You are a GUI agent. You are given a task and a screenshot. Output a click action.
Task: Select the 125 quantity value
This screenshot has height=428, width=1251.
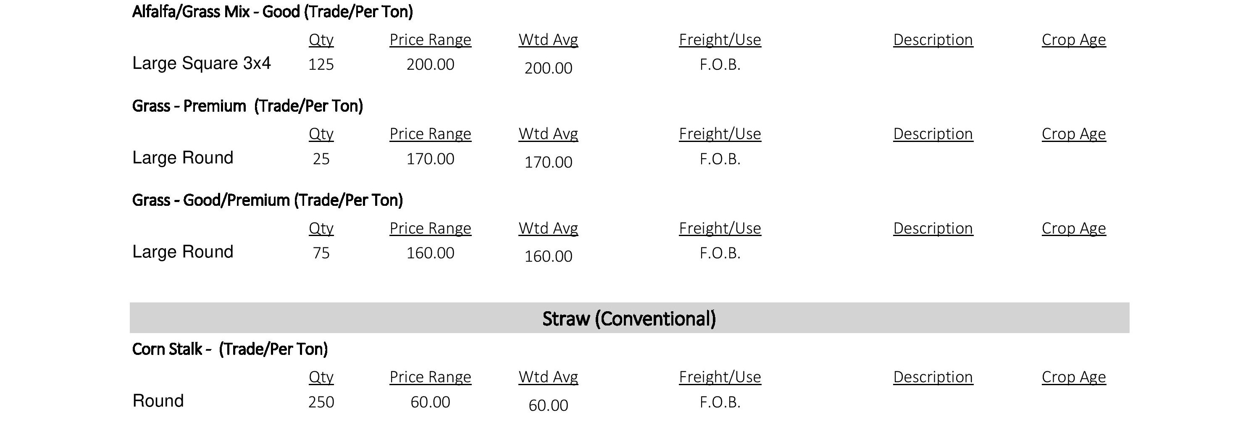(321, 65)
